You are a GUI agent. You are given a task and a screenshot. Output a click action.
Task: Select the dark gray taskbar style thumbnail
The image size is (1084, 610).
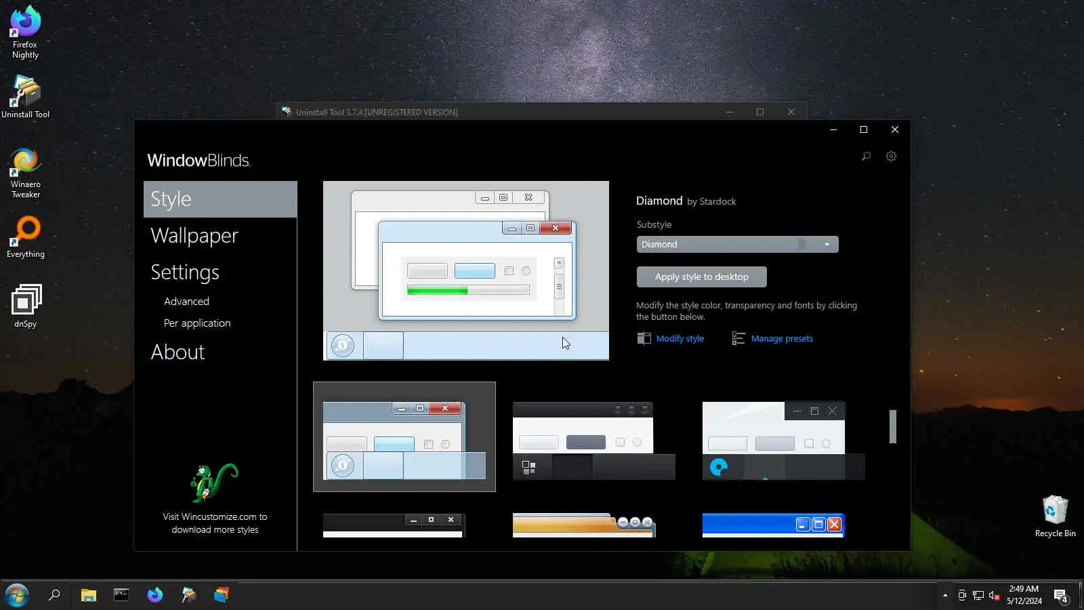click(x=593, y=441)
